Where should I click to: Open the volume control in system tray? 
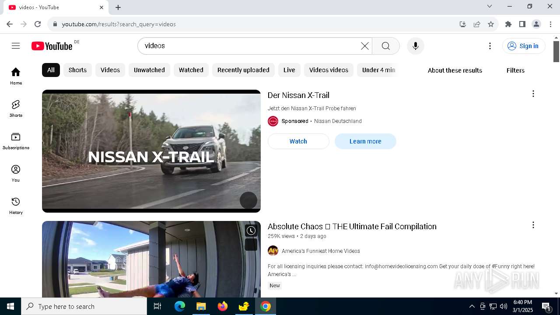[504, 306]
